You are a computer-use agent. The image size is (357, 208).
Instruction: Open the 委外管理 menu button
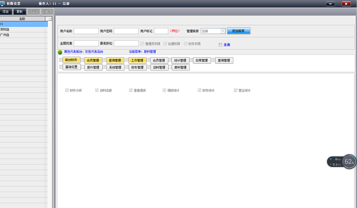93,68
